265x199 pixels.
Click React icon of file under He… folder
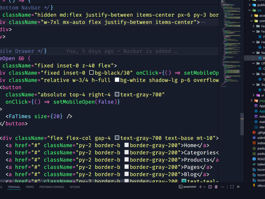coord(260,47)
